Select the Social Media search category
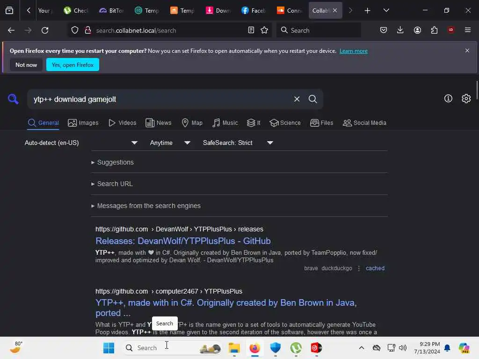The height and width of the screenshot is (359, 479). tap(364, 123)
